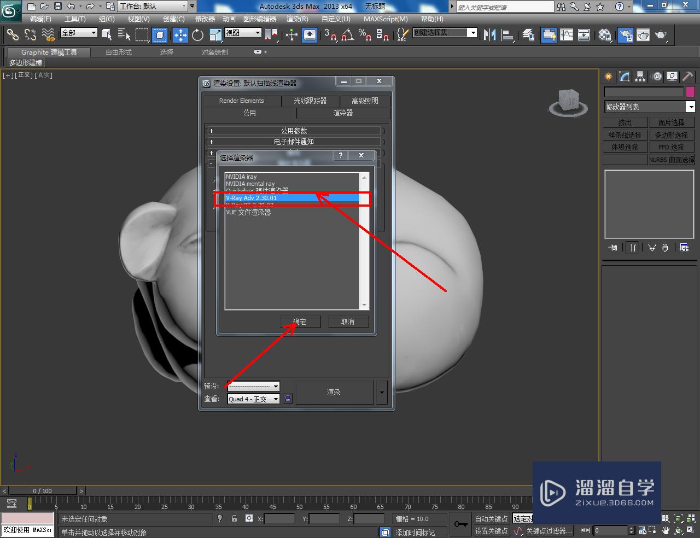This screenshot has width=700, height=538.
Task: Choose the Select Object tool
Action: (x=107, y=35)
